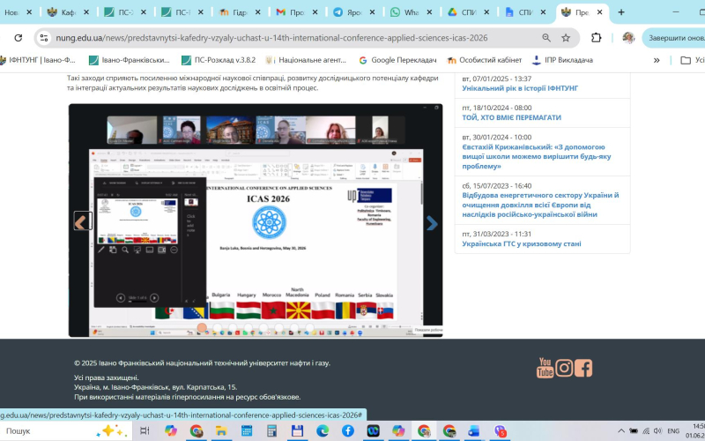Open the zoom control in address bar
705x441 pixels.
pos(546,38)
